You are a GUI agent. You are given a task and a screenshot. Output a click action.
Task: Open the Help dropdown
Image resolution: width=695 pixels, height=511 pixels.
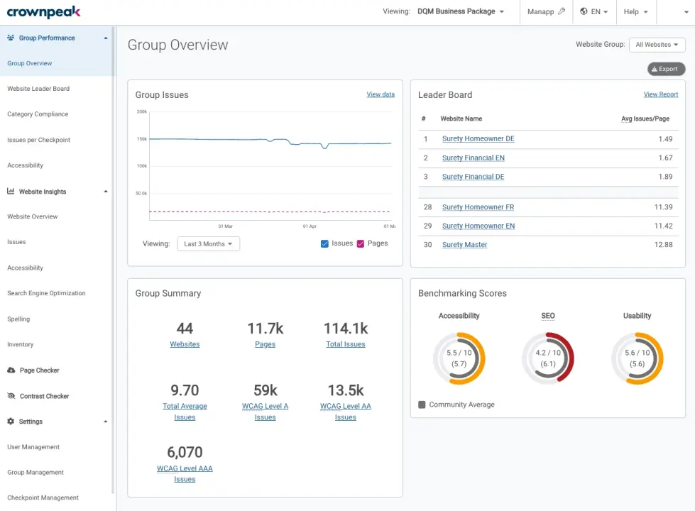pos(635,11)
